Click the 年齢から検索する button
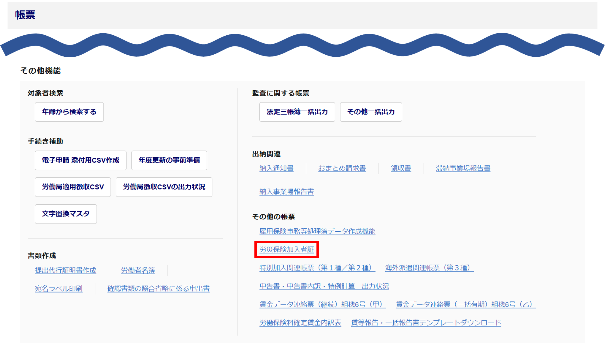This screenshot has height=348, width=605. 69,112
